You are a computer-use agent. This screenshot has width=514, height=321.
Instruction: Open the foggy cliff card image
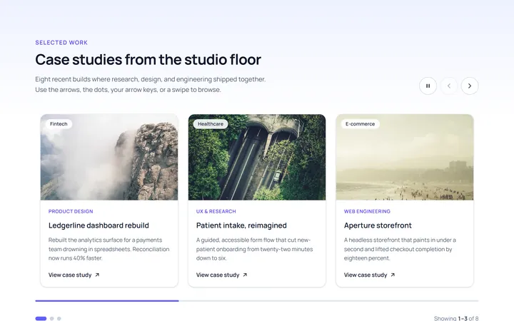[x=109, y=157]
